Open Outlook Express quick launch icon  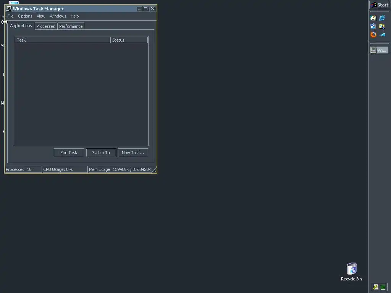373,26
